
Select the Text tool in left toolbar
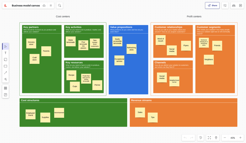click(x=6, y=53)
